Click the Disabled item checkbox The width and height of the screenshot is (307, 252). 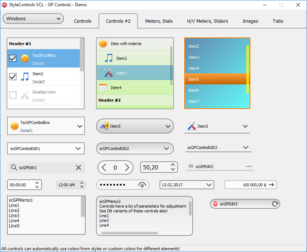[13, 95]
